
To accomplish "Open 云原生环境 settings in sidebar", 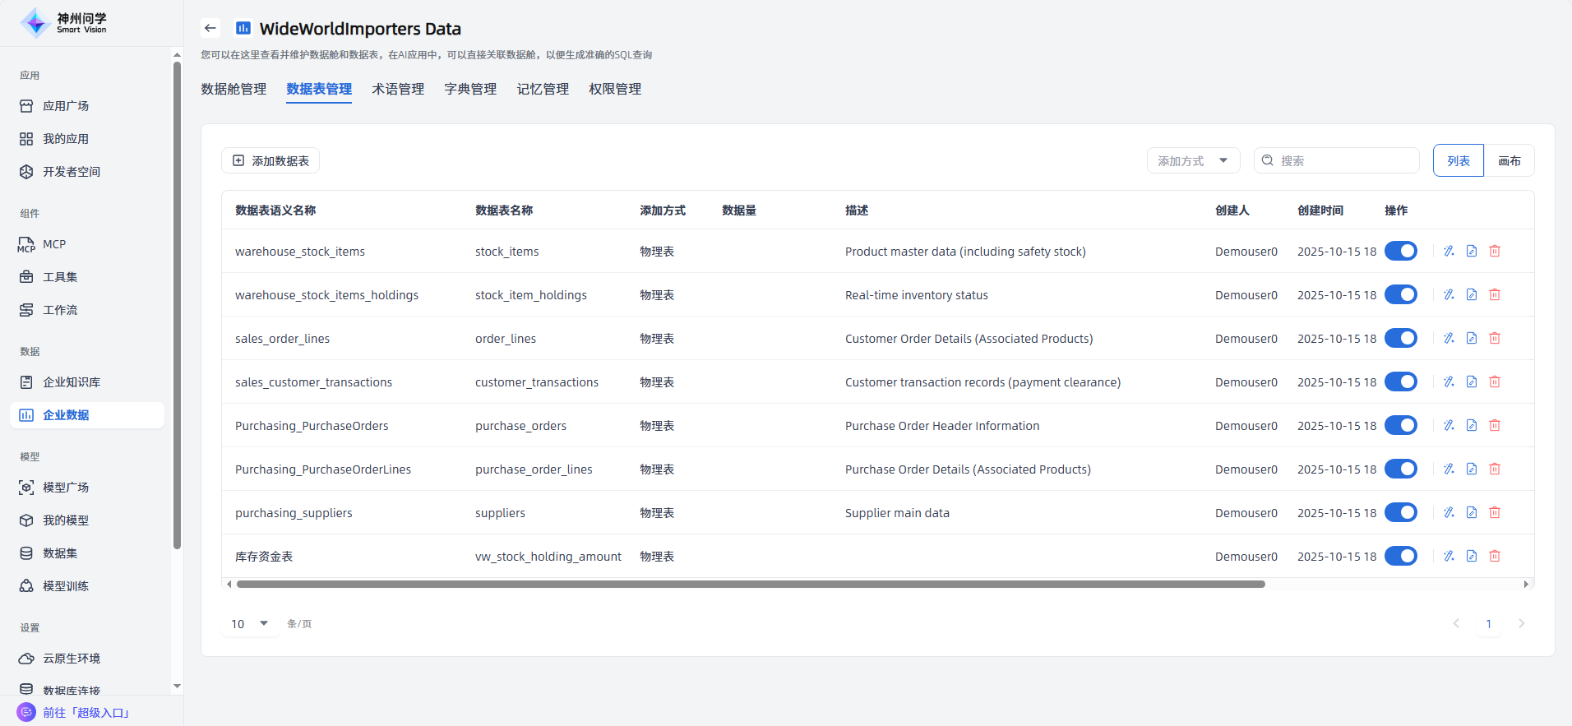I will click(x=71, y=659).
